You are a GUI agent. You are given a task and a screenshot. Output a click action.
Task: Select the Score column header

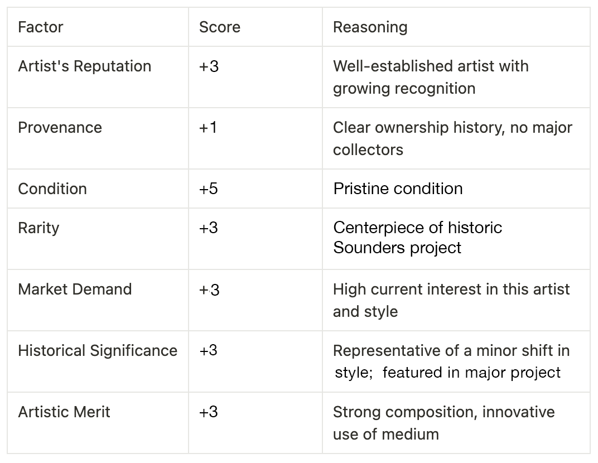click(x=220, y=27)
